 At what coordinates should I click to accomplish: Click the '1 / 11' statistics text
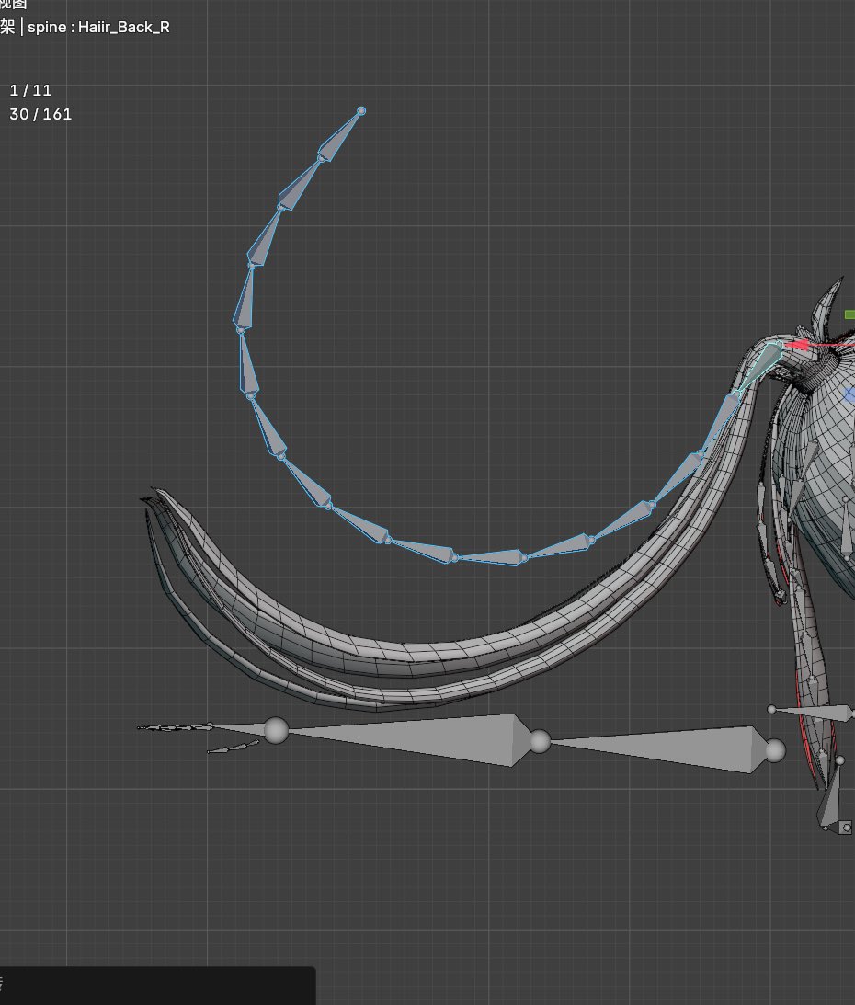coord(30,90)
